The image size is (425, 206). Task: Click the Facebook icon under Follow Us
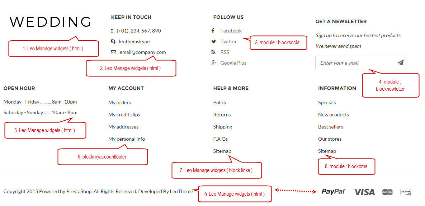point(213,30)
